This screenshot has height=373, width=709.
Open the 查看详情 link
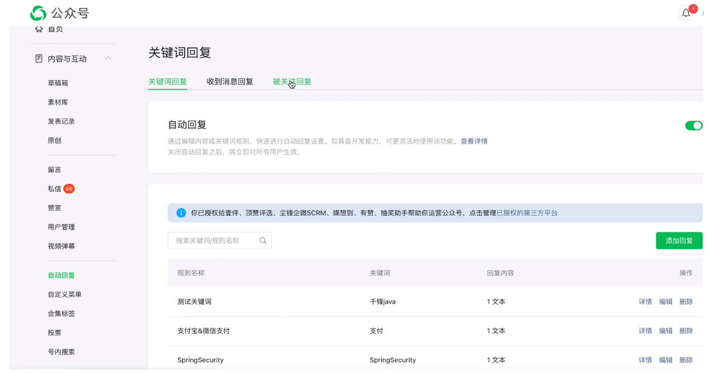tap(474, 141)
